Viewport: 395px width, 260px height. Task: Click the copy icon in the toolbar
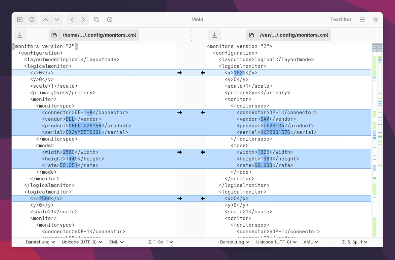point(97,20)
